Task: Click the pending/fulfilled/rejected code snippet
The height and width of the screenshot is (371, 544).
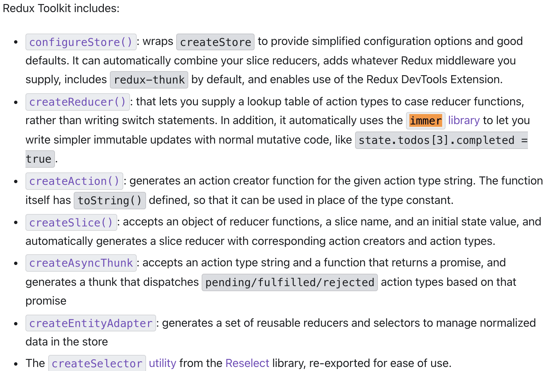Action: [x=289, y=282]
